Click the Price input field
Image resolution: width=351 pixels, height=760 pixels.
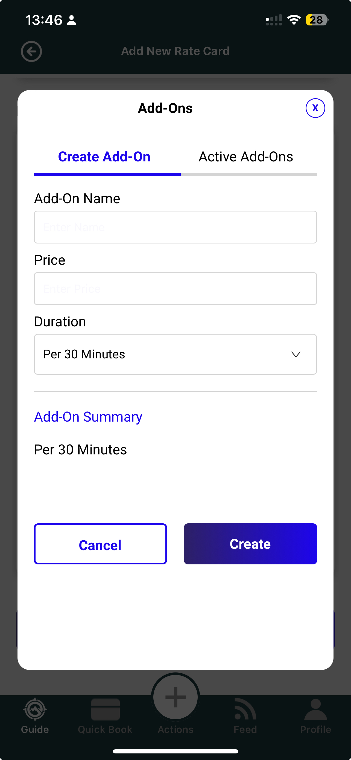point(175,289)
